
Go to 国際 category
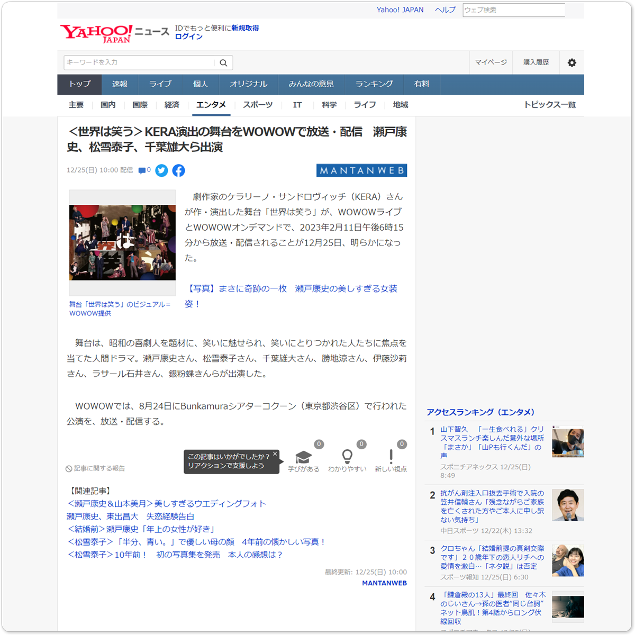140,105
